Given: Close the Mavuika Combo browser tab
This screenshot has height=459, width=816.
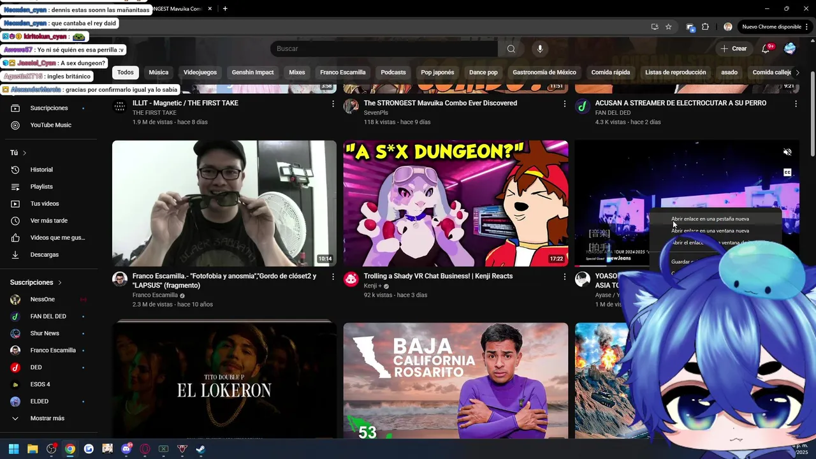Looking at the screenshot, I should tap(210, 8).
